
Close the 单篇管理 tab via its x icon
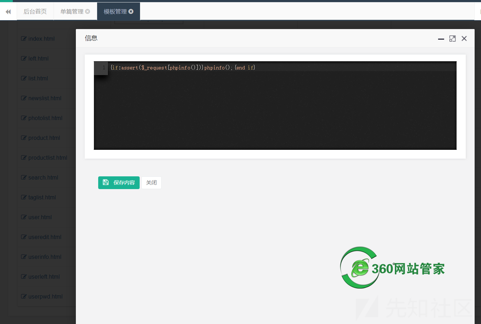coord(88,11)
